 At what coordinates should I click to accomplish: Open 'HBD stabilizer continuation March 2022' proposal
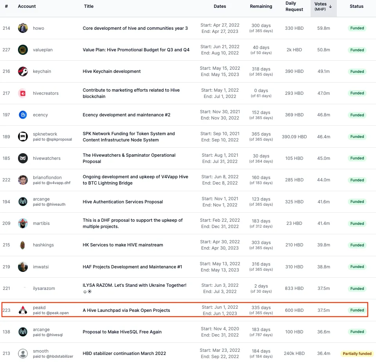pos(124,353)
